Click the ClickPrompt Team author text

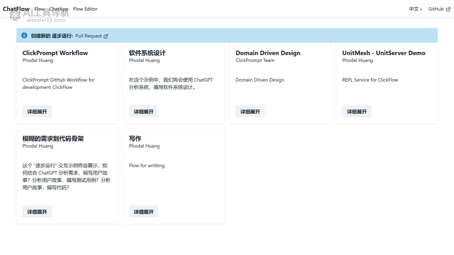pos(255,60)
